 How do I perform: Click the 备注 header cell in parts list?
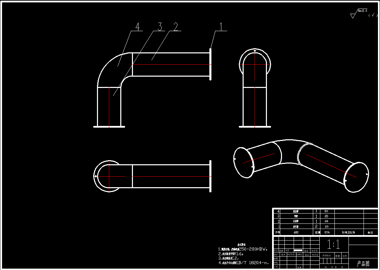(370, 232)
